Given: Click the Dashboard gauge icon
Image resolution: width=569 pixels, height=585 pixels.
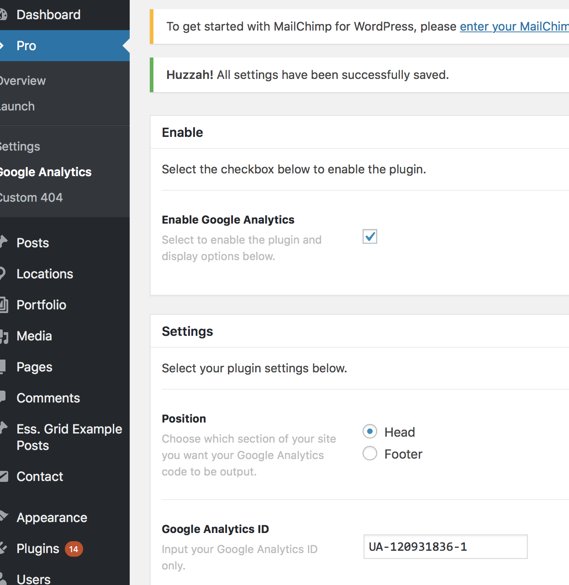Looking at the screenshot, I should pos(3,15).
